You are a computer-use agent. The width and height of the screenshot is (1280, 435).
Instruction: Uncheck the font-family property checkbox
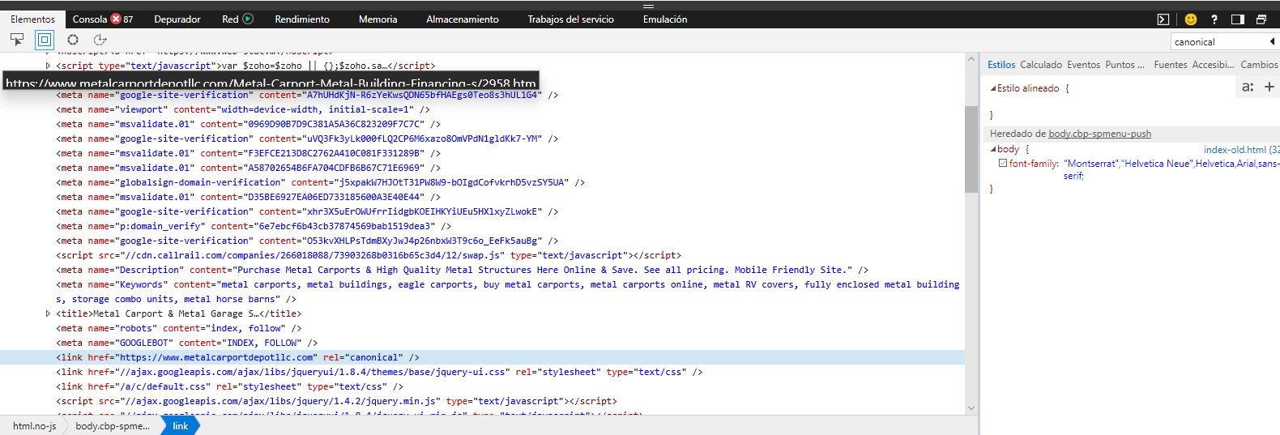tap(1003, 163)
